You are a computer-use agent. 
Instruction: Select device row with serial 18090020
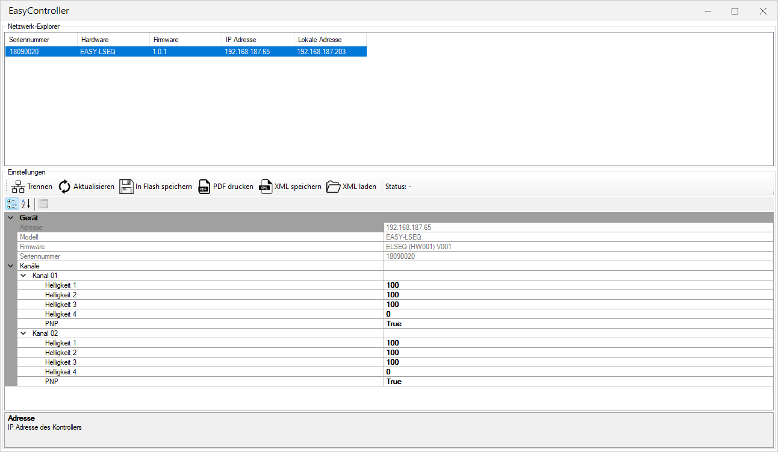click(181, 52)
